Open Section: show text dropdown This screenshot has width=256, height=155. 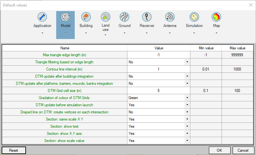(187, 126)
